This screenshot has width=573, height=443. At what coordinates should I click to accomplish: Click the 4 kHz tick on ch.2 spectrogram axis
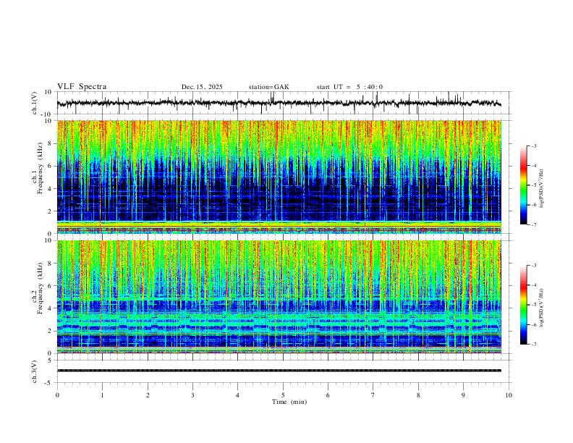click(50, 308)
